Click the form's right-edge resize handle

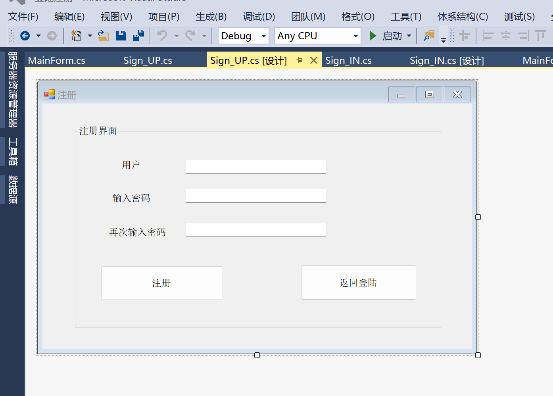coord(478,217)
